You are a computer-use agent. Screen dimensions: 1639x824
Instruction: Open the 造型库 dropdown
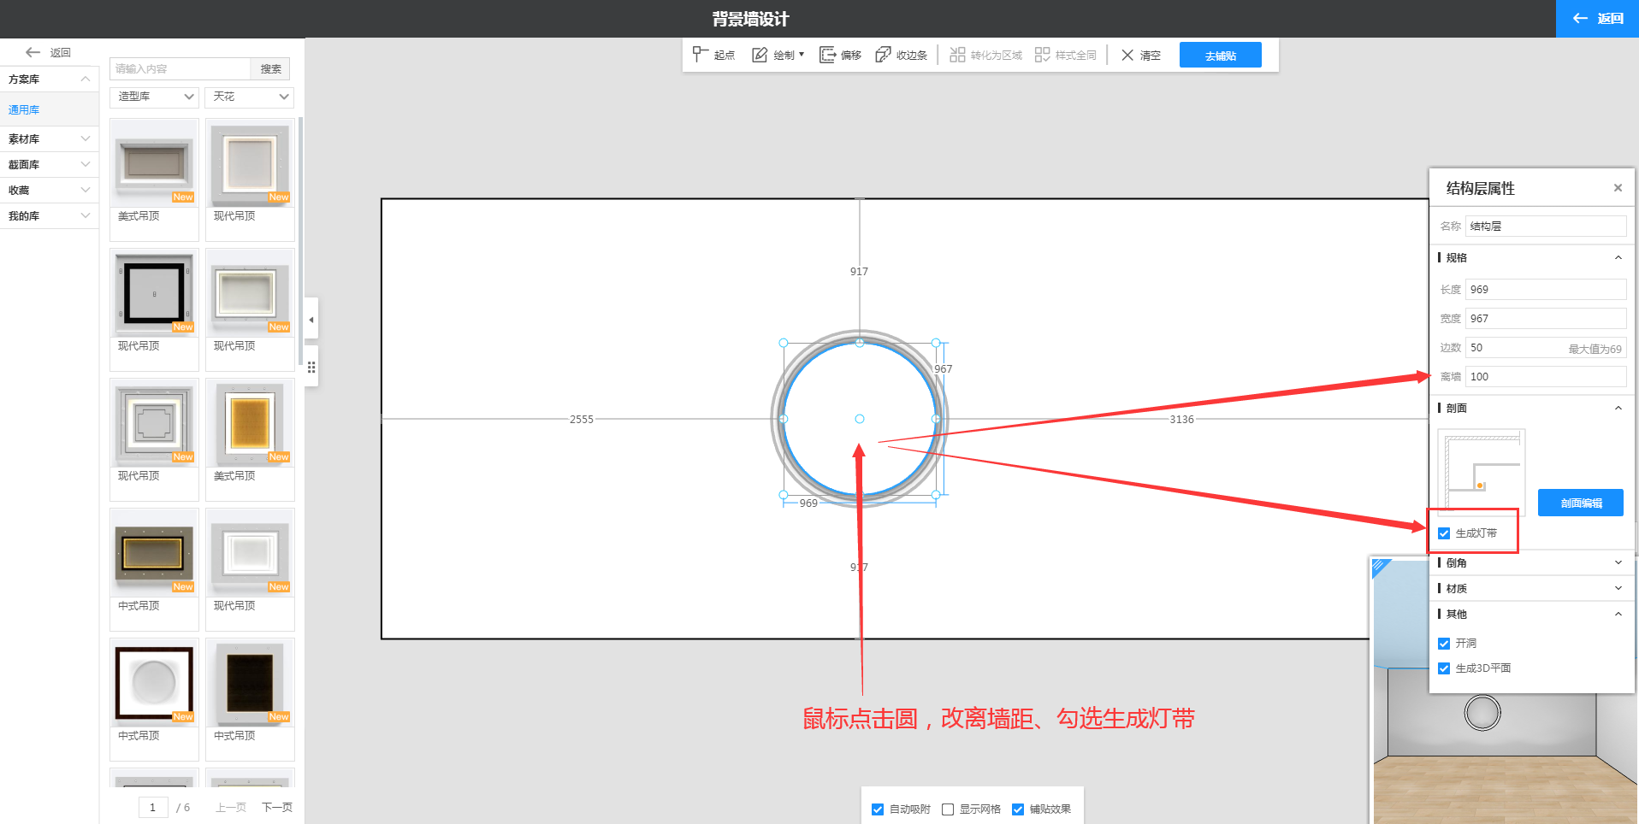pyautogui.click(x=154, y=97)
